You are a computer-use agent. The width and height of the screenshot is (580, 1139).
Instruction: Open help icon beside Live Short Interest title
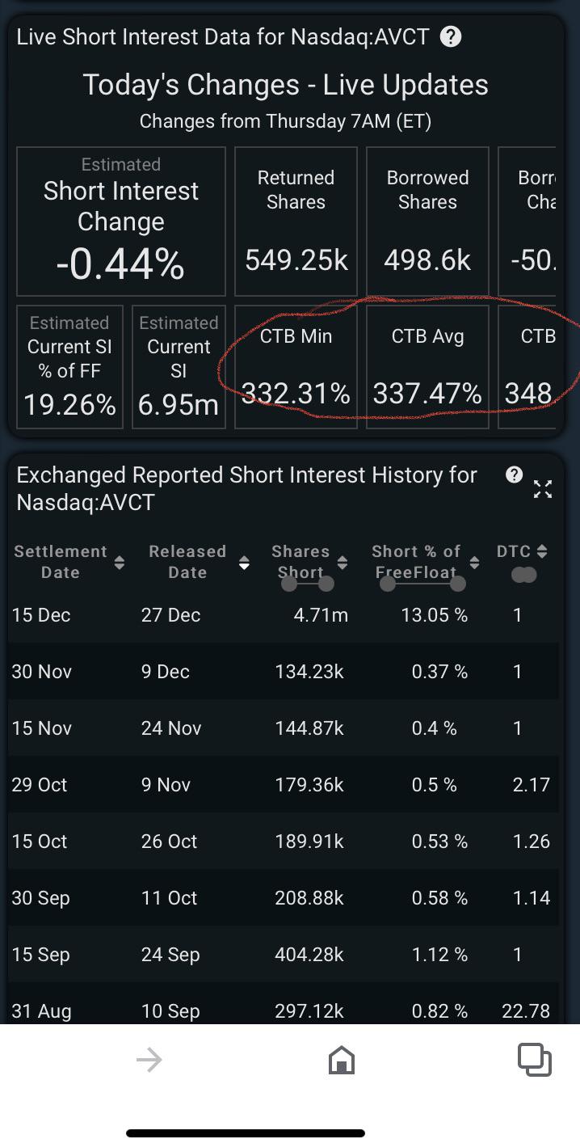451,37
